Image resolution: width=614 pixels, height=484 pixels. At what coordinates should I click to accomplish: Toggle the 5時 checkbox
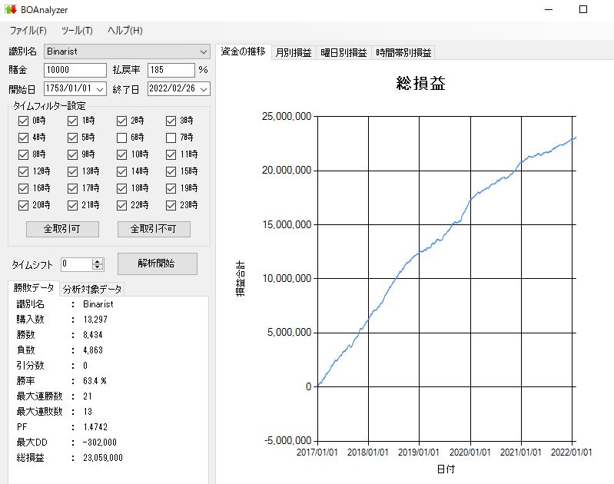tap(72, 138)
